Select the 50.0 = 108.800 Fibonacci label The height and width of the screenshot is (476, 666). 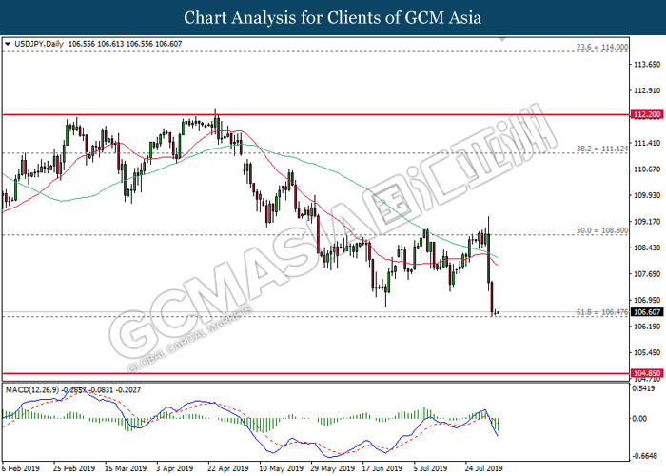pyautogui.click(x=602, y=230)
